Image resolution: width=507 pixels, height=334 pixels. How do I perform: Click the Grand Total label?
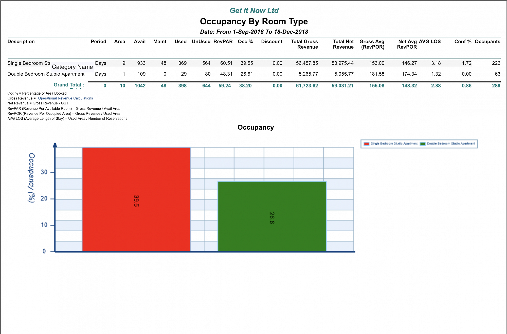pyautogui.click(x=69, y=85)
